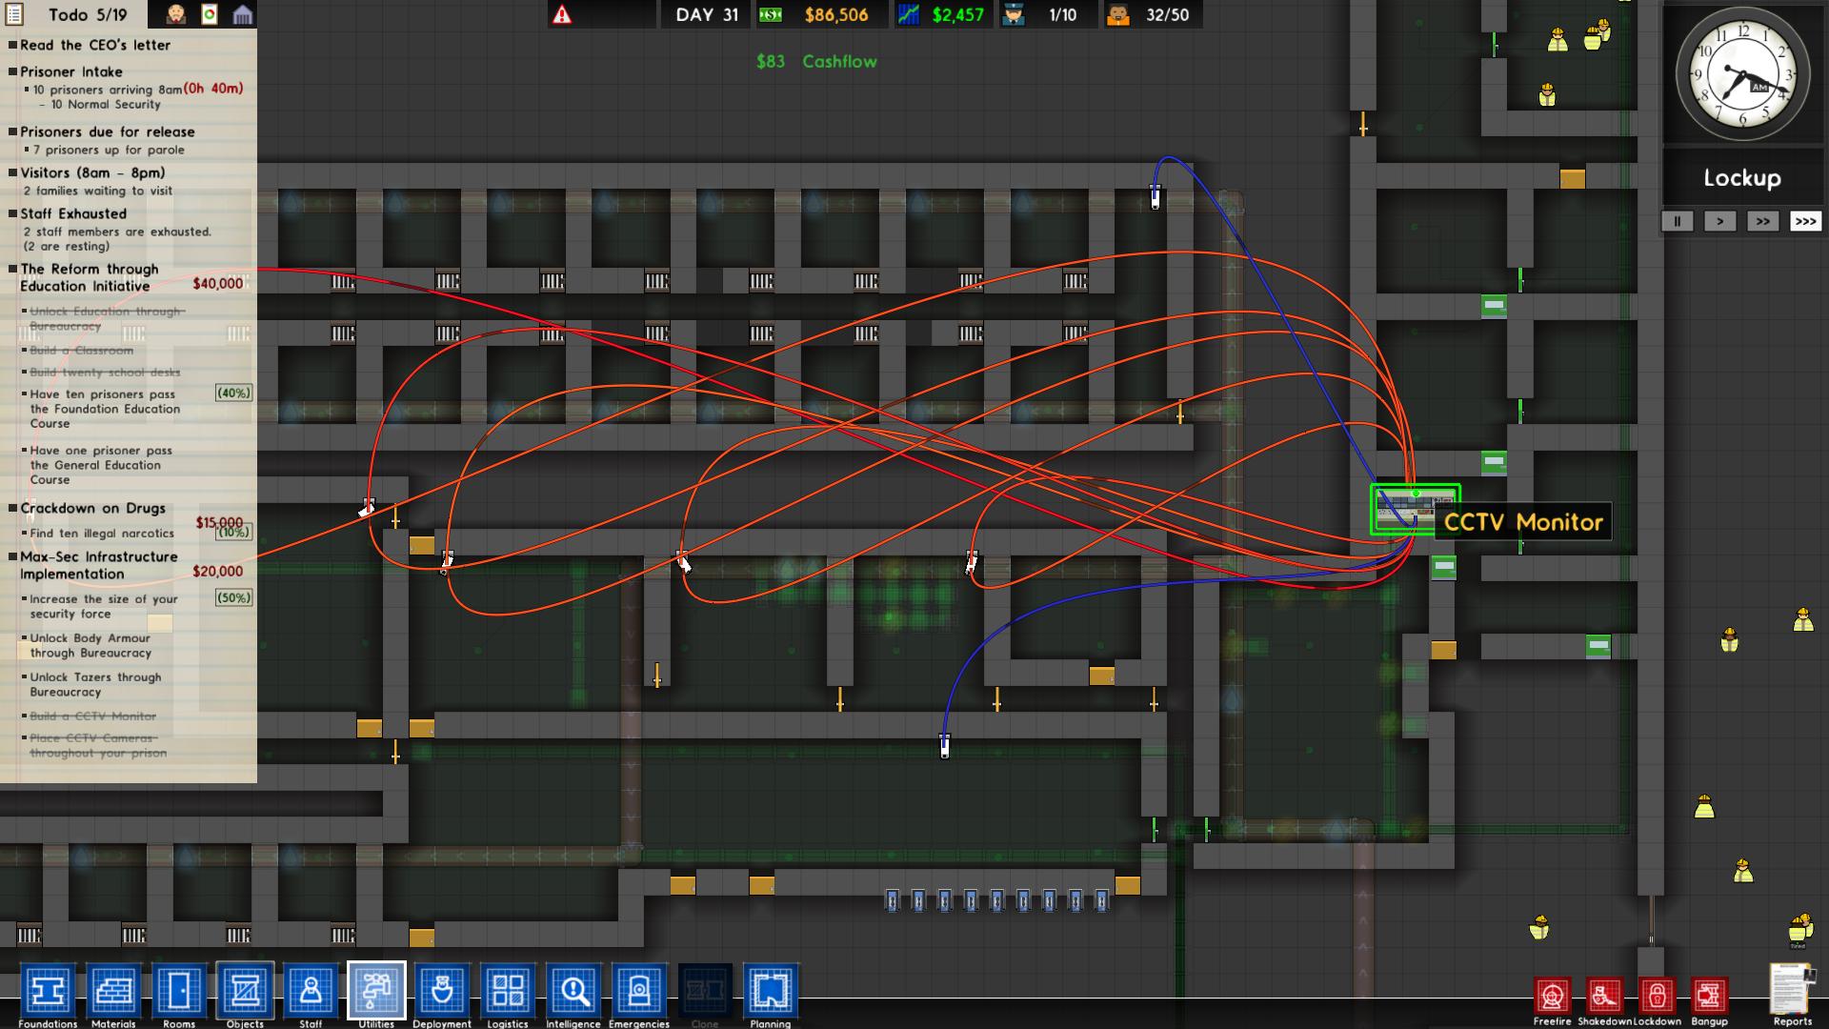The width and height of the screenshot is (1829, 1029).
Task: Click the DAY 31 counter
Action: (x=707, y=14)
